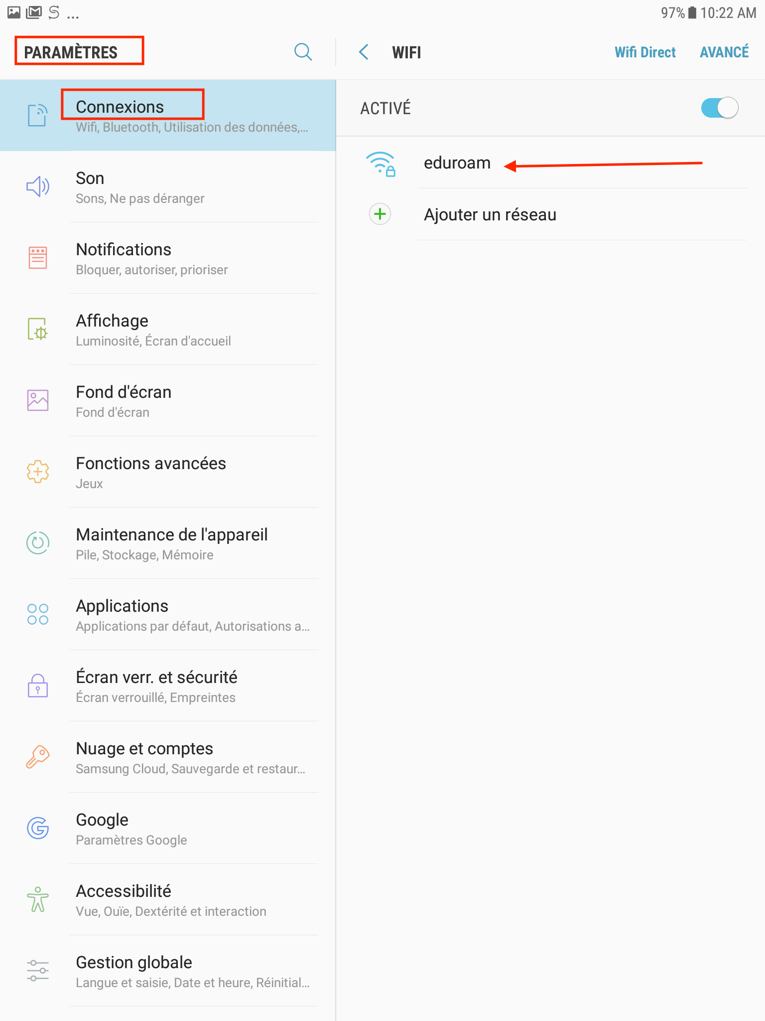This screenshot has height=1021, width=765.
Task: Tap the green plus icon to add a network
Action: pyautogui.click(x=380, y=214)
